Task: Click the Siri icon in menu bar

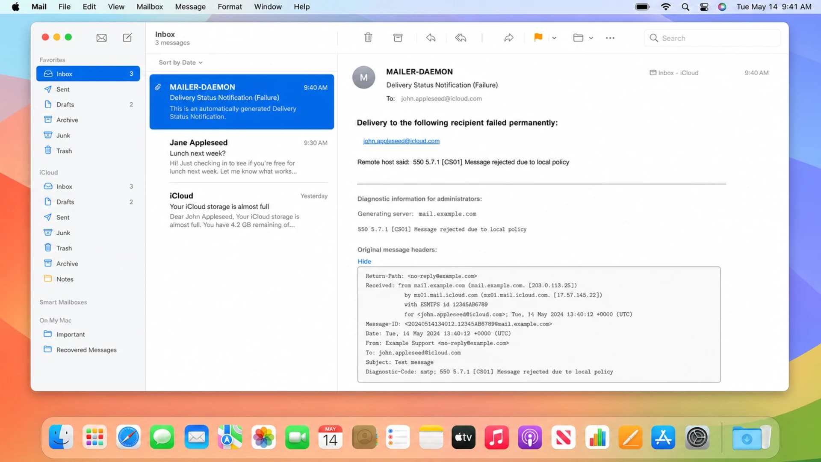Action: [722, 7]
